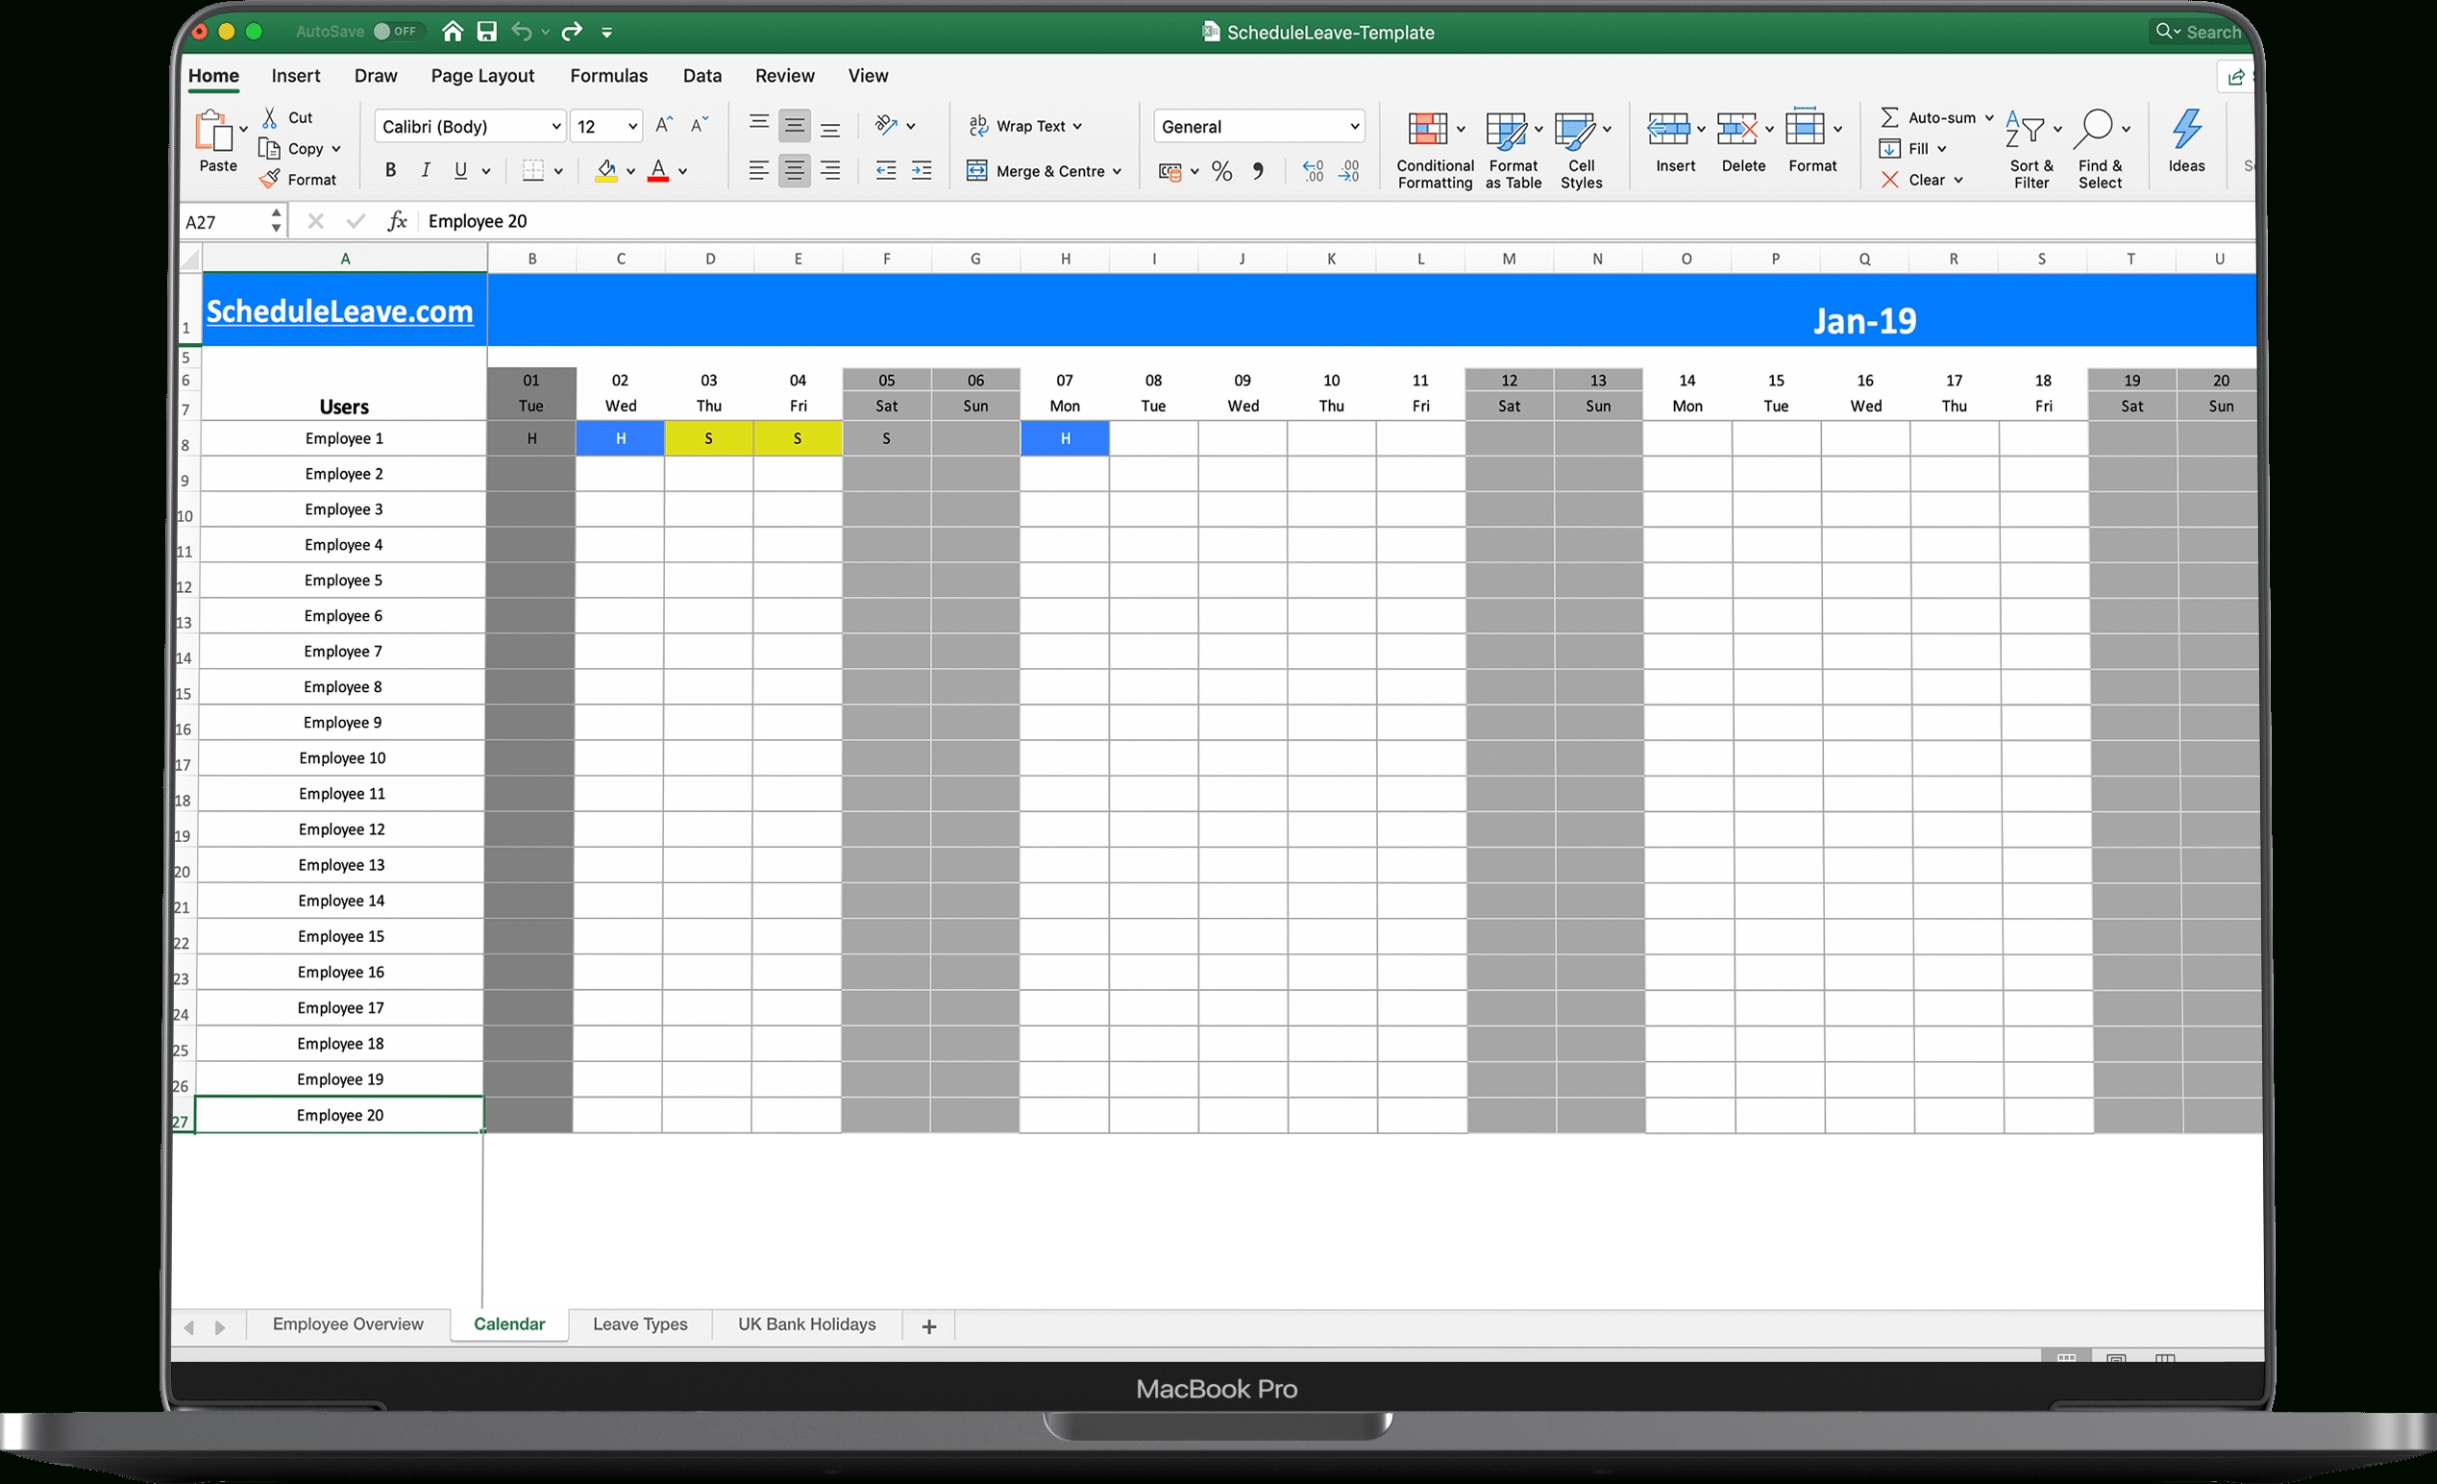This screenshot has width=2437, height=1484.
Task: Toggle Bold formatting on ribbon
Action: (390, 167)
